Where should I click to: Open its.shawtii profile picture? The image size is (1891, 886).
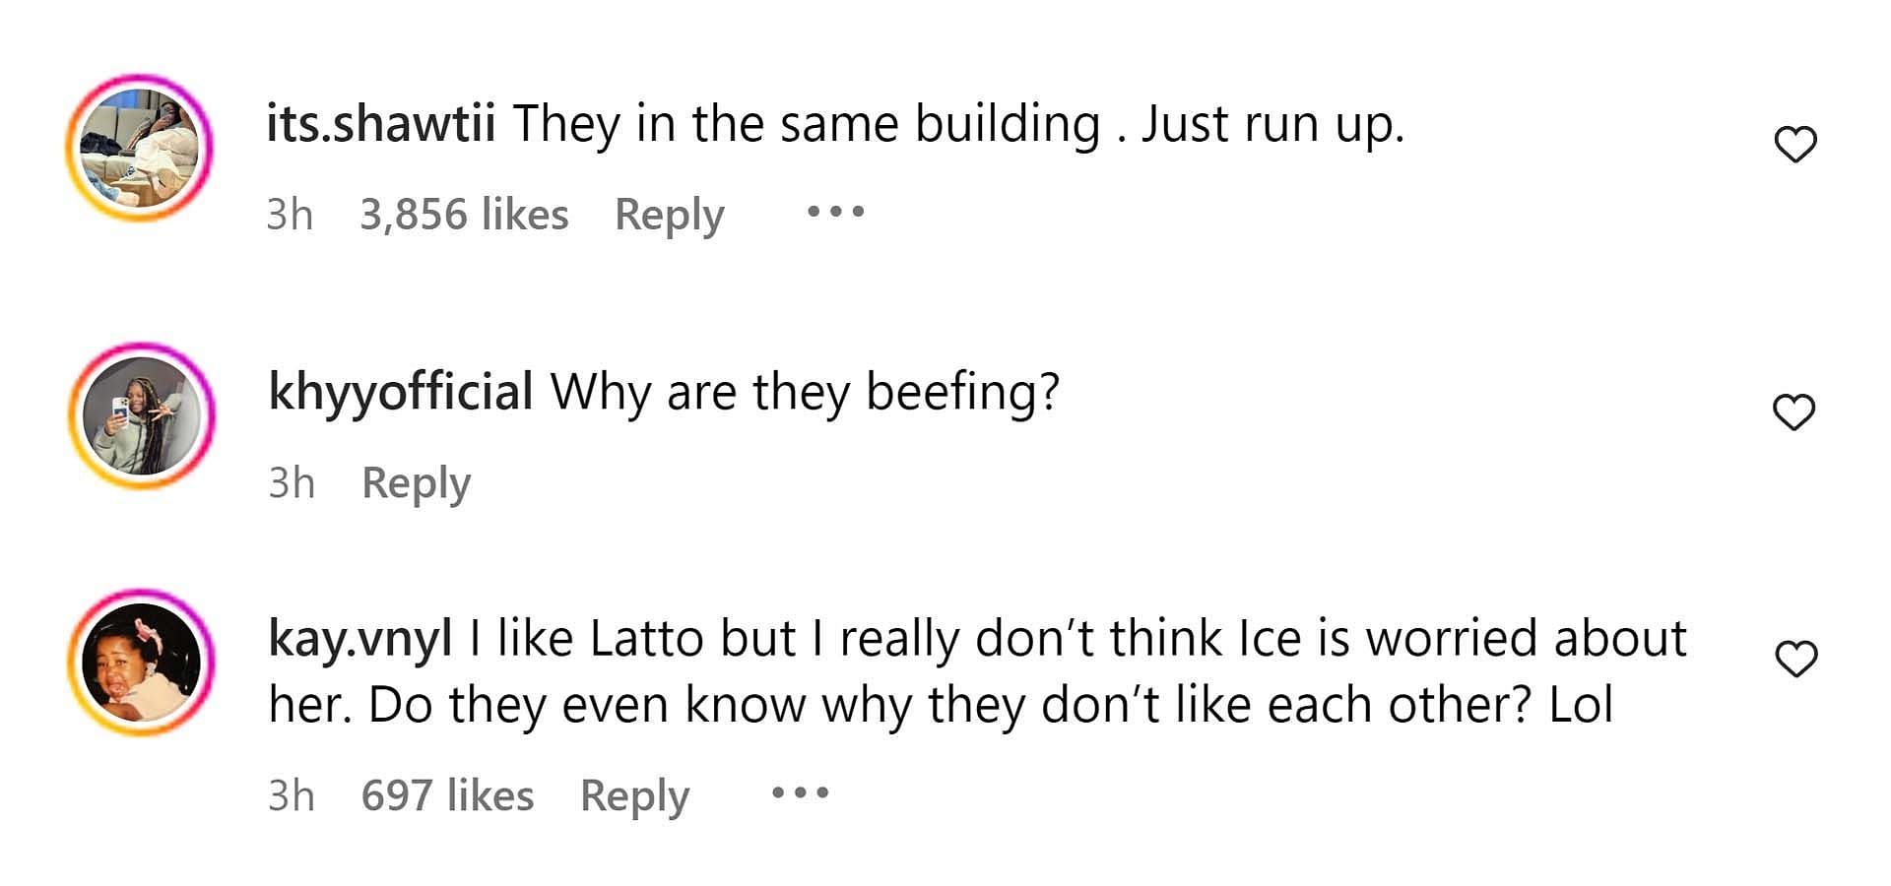pos(140,148)
